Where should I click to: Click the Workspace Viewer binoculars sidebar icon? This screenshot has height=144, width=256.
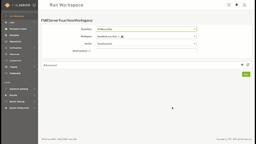[x=6, y=29]
